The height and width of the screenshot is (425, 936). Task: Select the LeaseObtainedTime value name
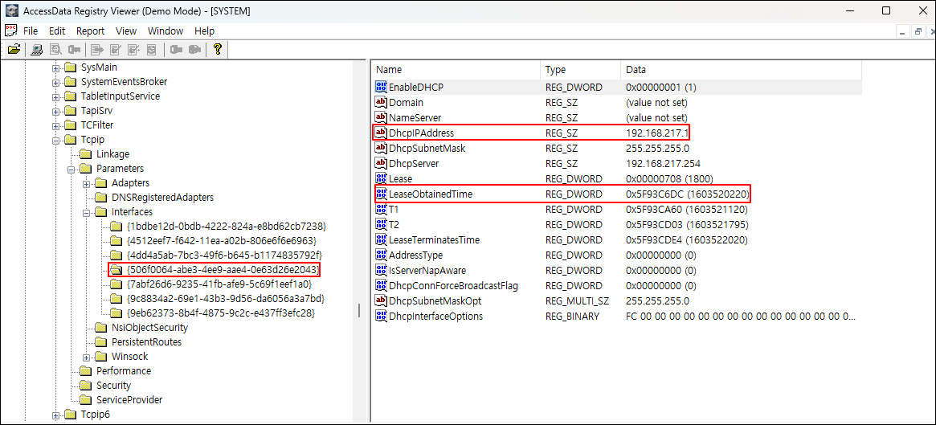point(431,194)
